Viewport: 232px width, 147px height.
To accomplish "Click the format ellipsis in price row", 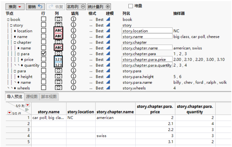I will coord(91,60).
